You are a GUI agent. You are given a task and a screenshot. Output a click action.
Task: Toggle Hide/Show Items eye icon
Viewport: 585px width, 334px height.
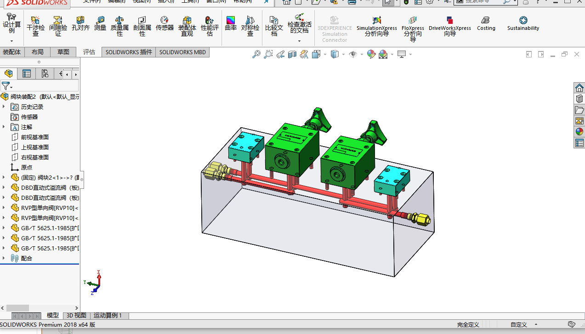[353, 54]
